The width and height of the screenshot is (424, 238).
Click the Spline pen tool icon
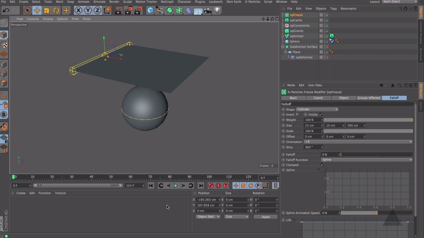(160, 11)
